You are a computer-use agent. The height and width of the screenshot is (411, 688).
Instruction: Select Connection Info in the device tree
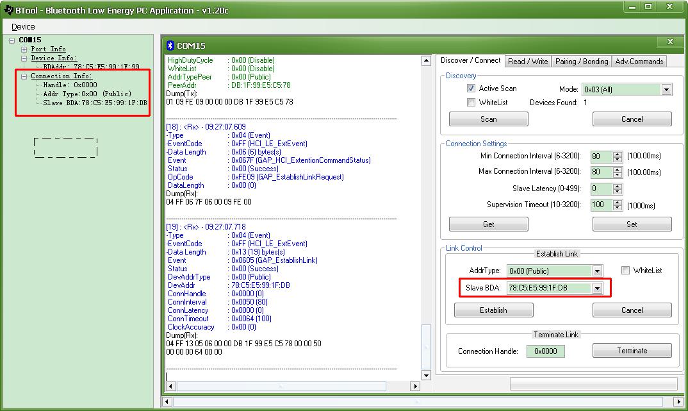(x=61, y=76)
